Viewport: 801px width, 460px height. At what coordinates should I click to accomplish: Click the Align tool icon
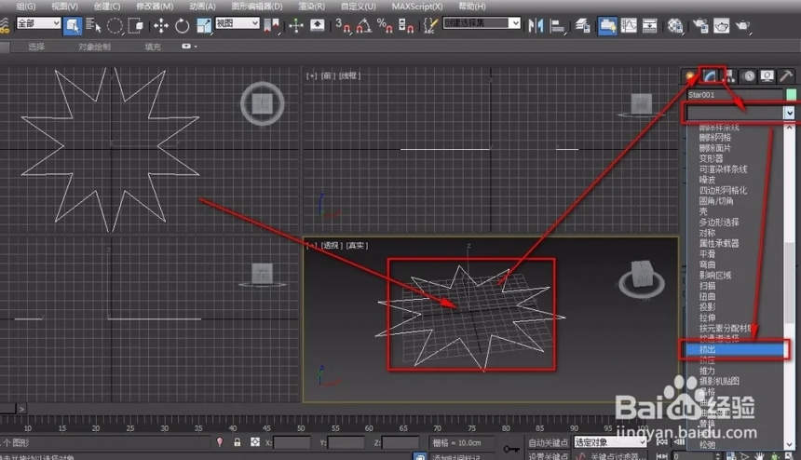click(x=557, y=25)
